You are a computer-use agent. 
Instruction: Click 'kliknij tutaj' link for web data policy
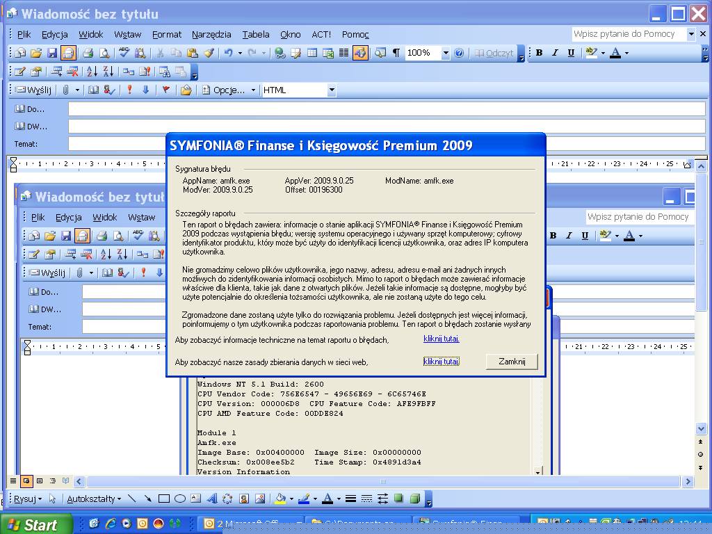pos(442,362)
